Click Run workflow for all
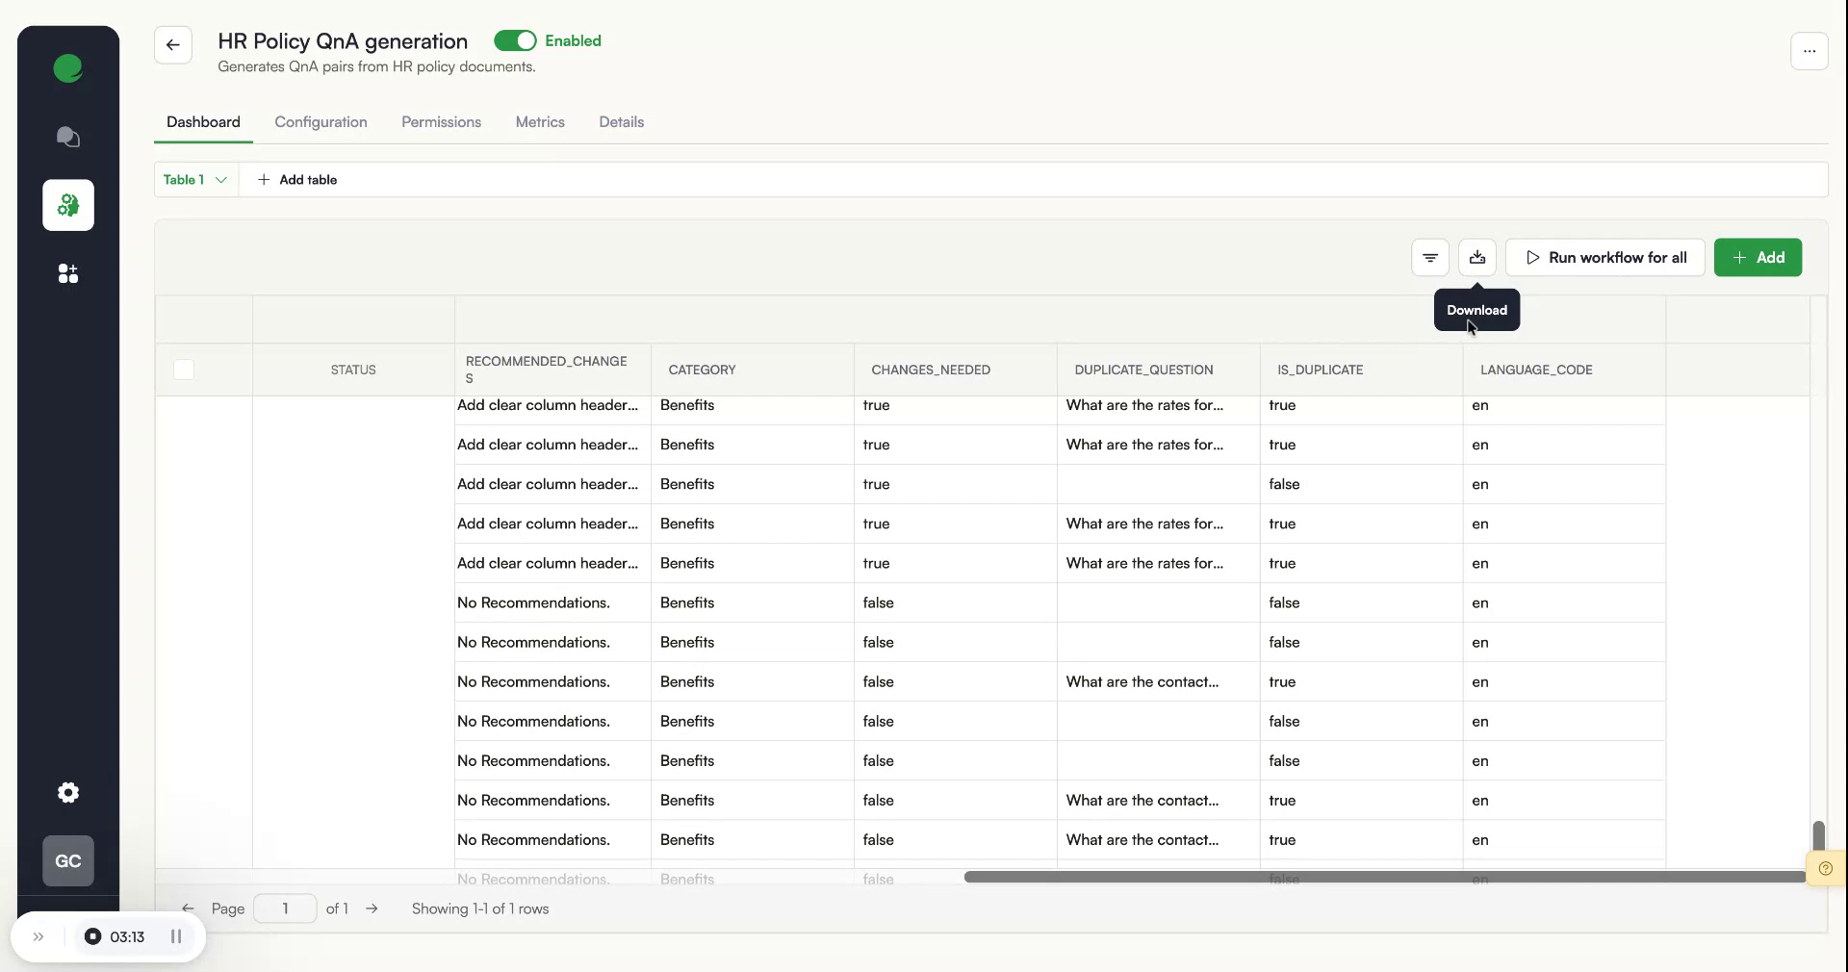 [1604, 258]
